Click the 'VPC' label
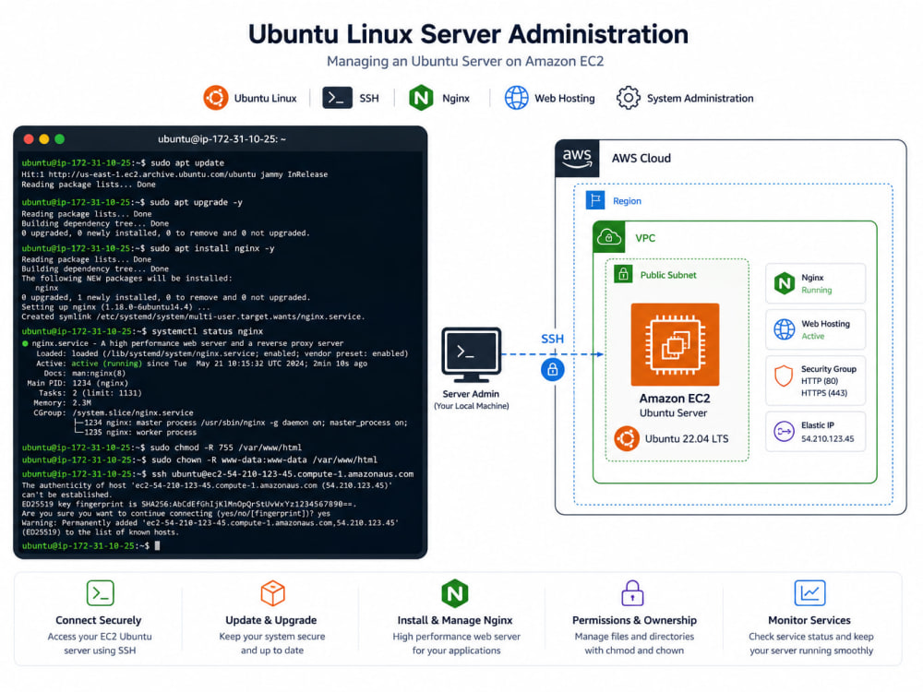This screenshot has width=923, height=692. 645,238
